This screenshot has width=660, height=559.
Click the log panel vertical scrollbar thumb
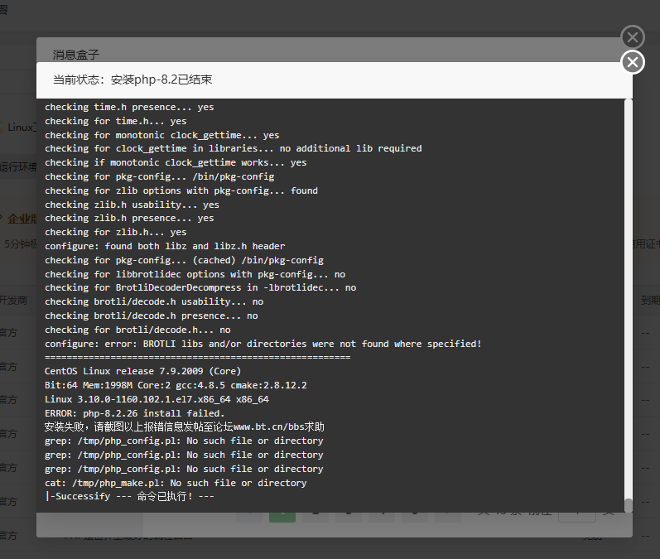click(628, 505)
